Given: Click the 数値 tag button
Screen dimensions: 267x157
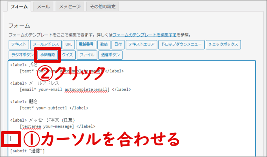Looking at the screenshot, I should pyautogui.click(x=104, y=45).
